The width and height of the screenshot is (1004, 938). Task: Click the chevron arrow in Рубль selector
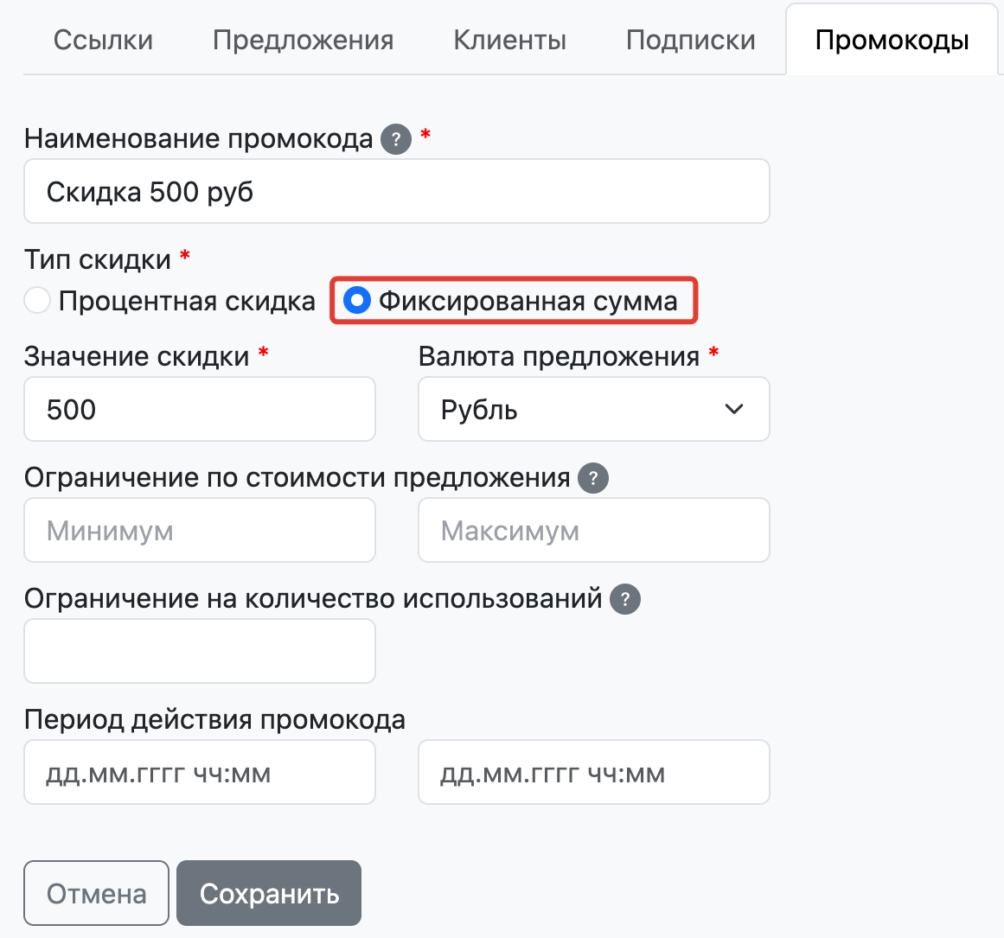734,409
